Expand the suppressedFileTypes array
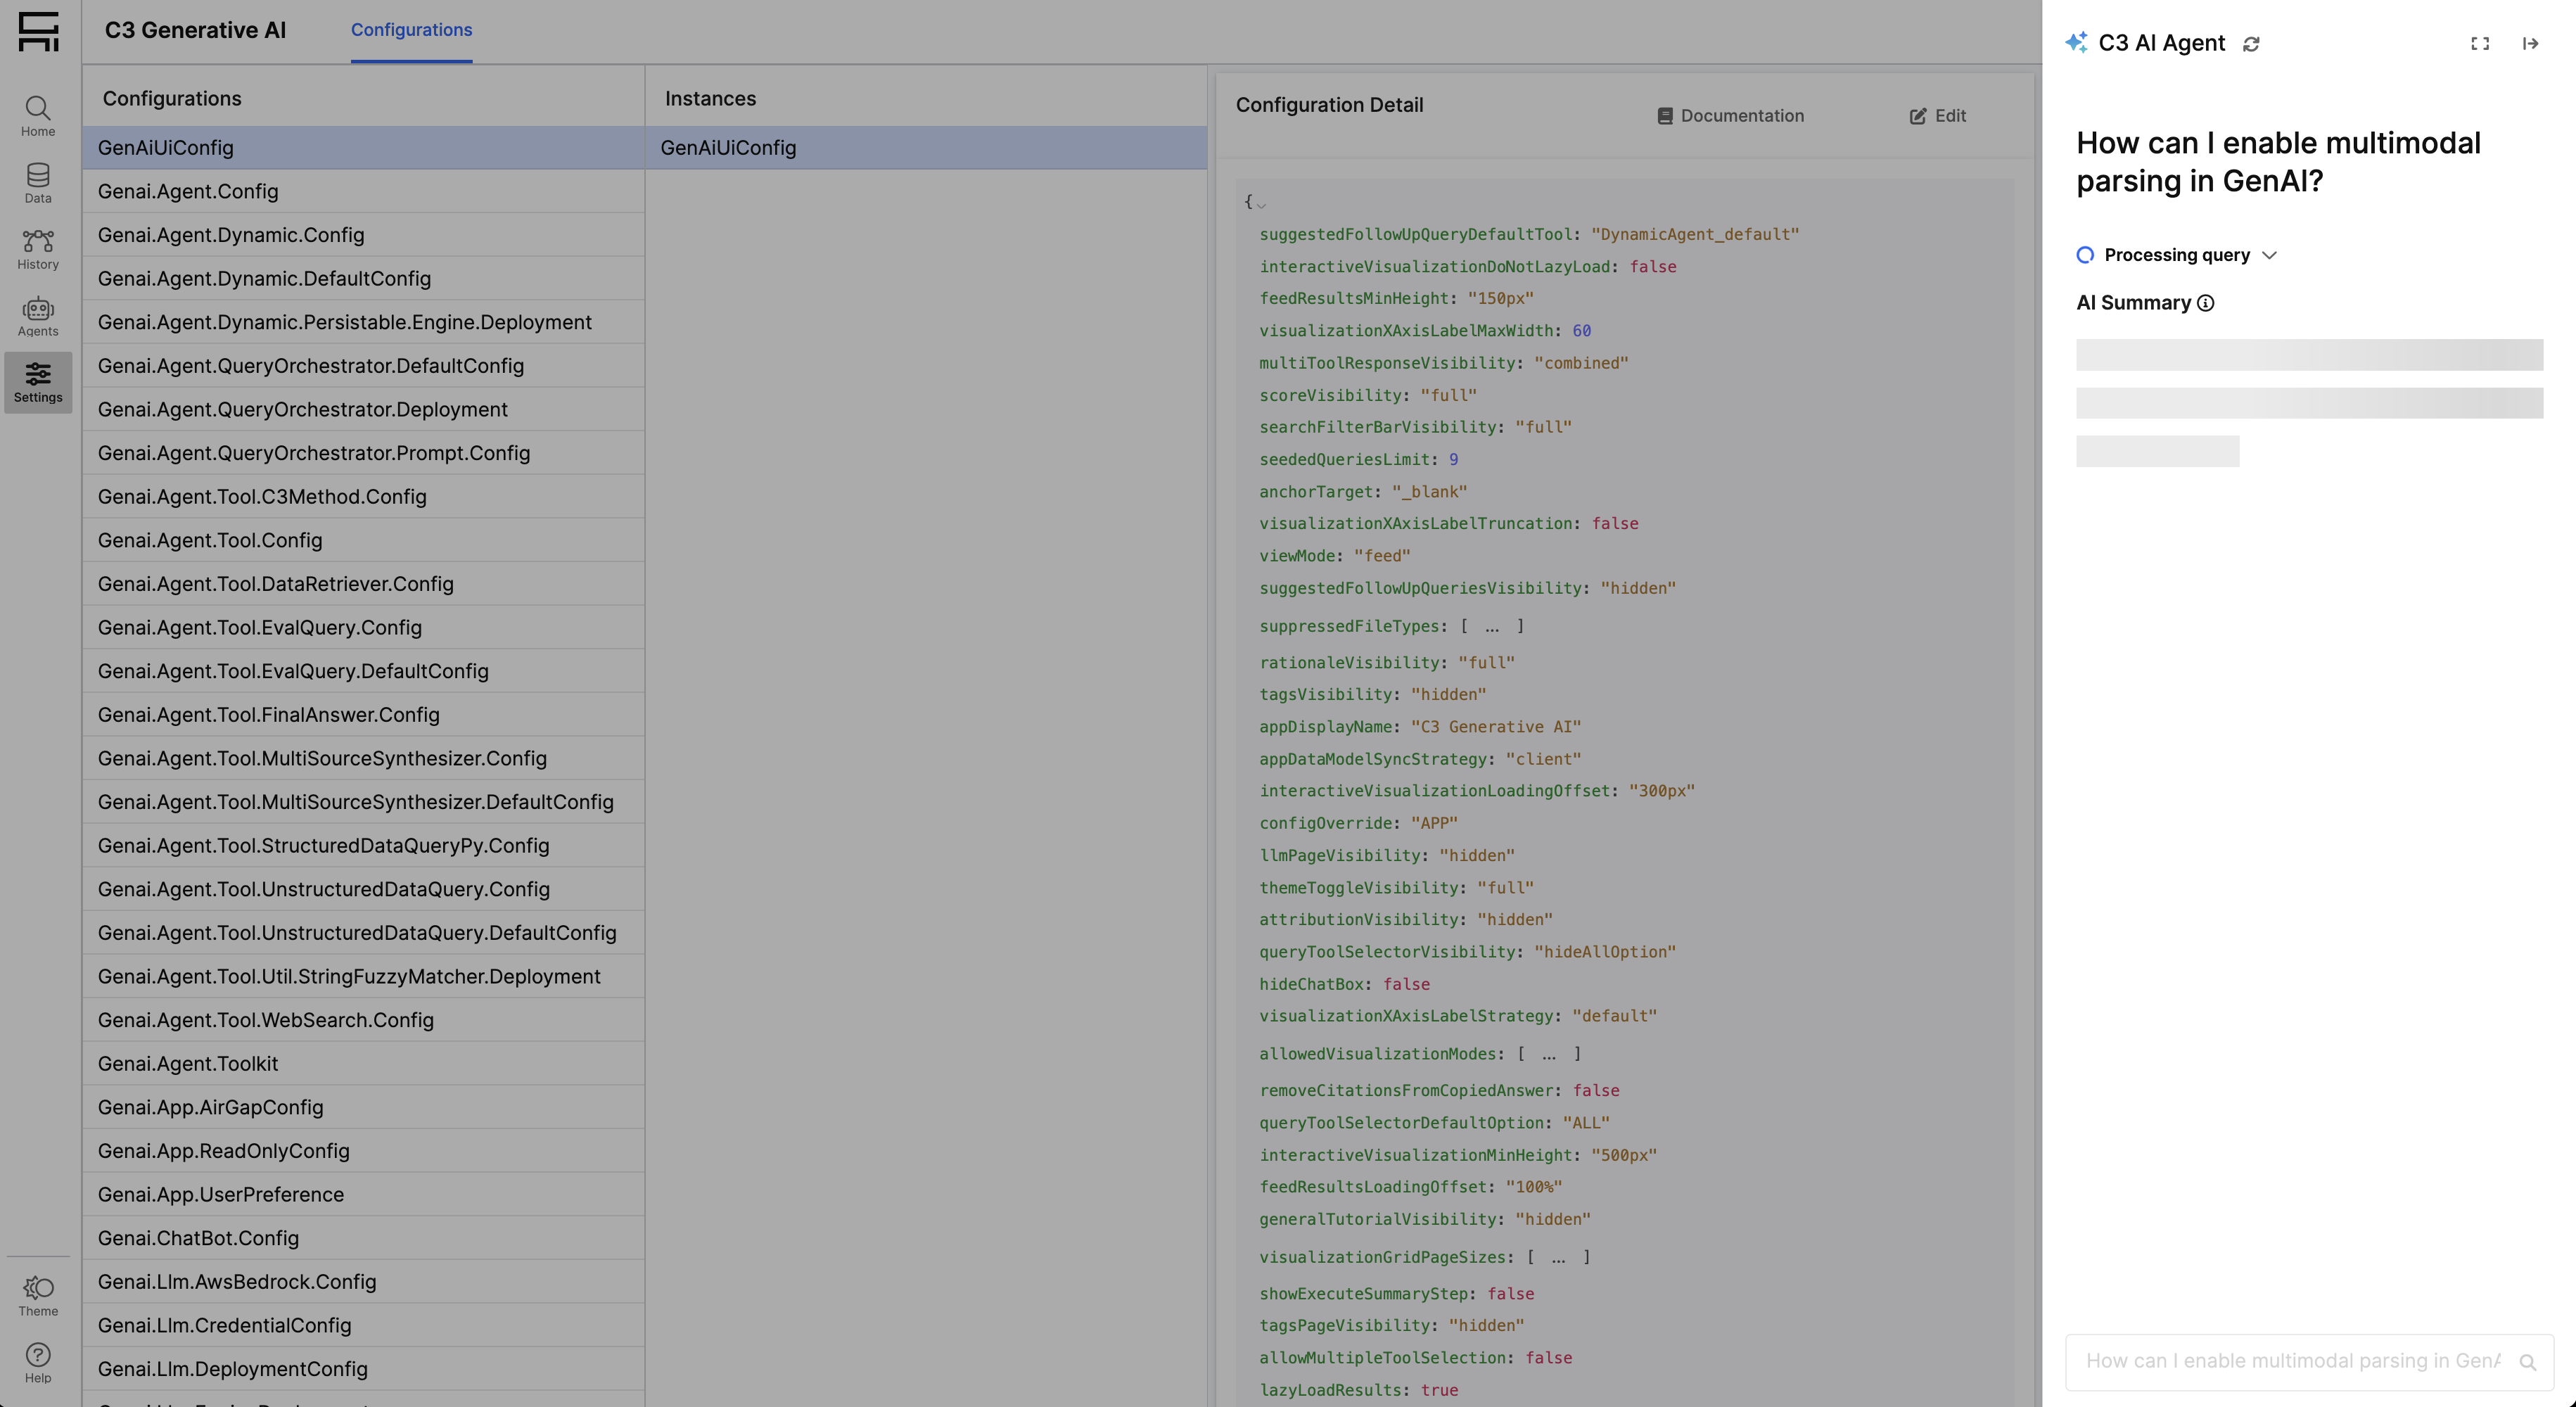 pos(1491,627)
